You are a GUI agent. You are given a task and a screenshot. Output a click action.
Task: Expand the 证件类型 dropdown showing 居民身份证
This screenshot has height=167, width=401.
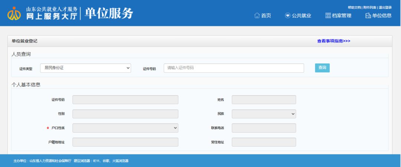(85, 68)
